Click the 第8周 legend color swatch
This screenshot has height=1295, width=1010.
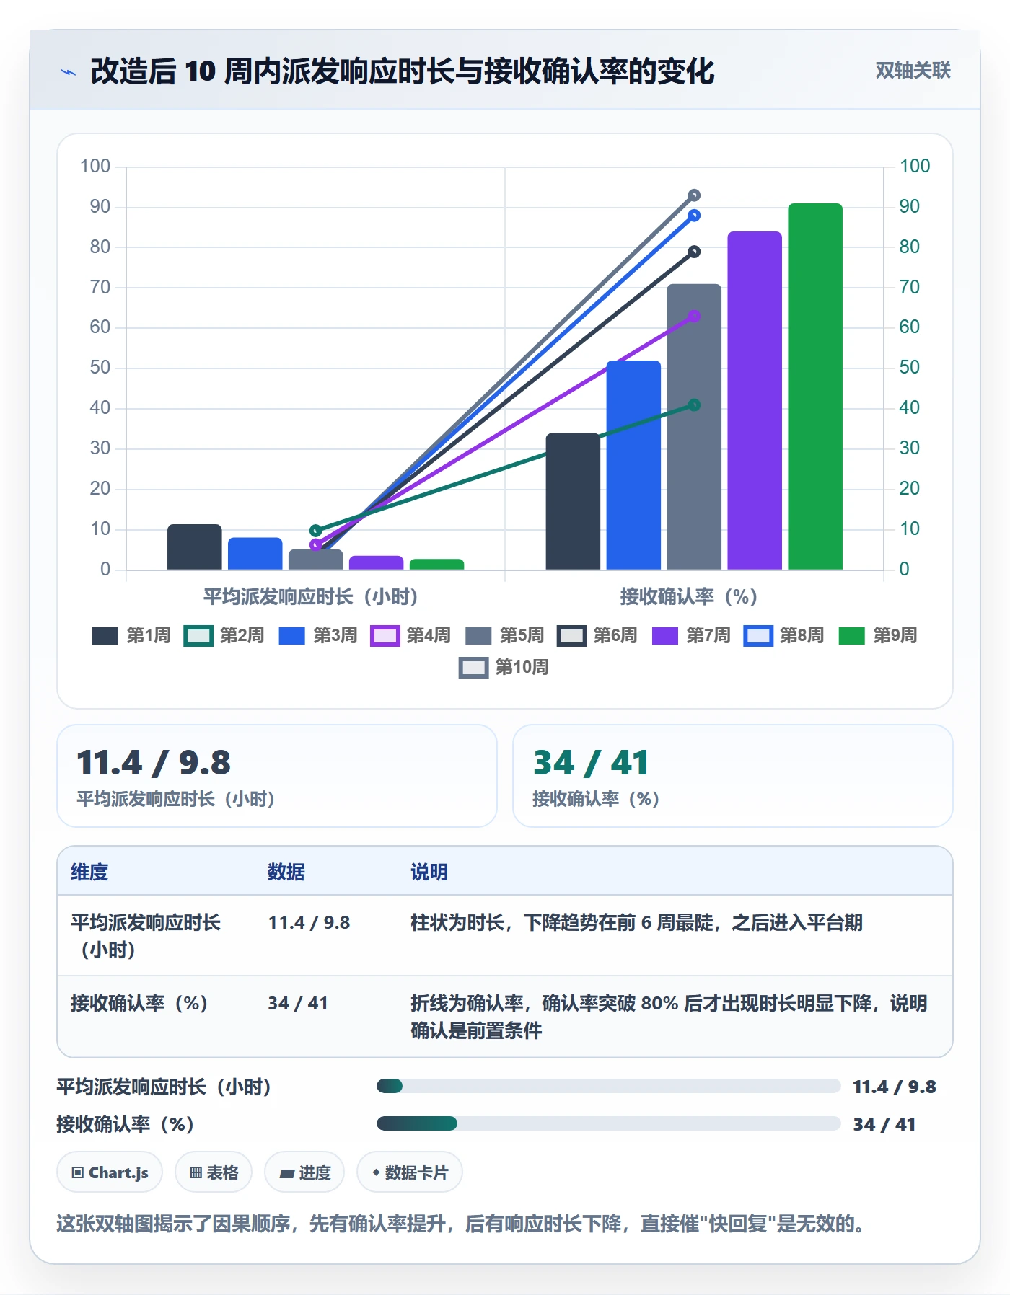758,636
